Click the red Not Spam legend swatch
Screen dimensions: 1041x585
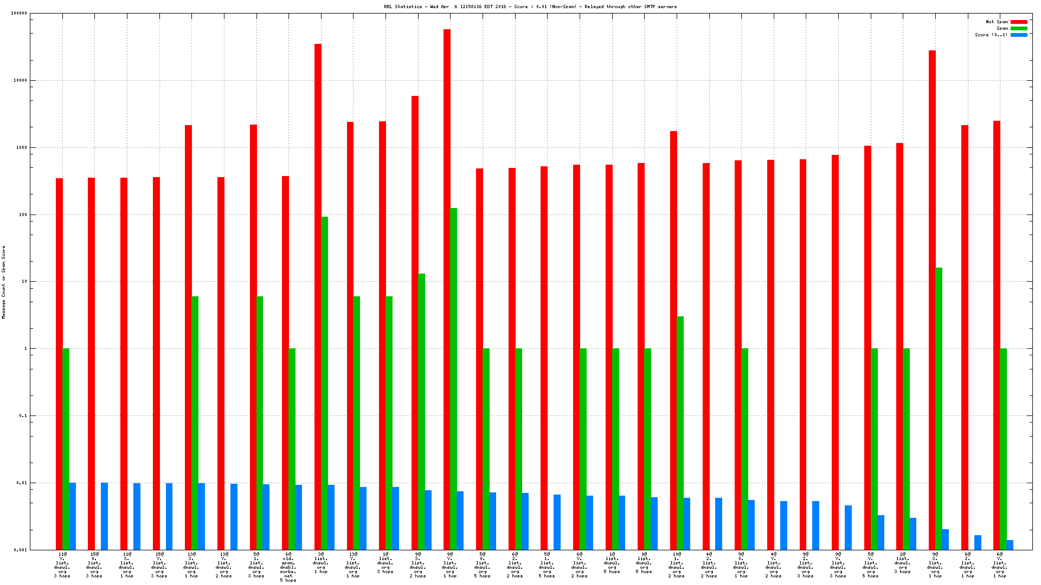(1018, 22)
